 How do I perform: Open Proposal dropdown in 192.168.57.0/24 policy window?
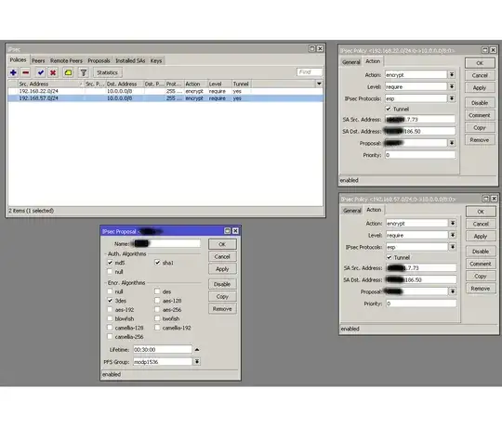pos(453,291)
